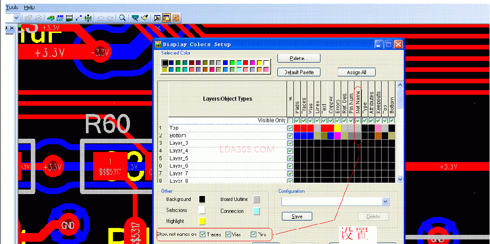
Task: Click the Assign All button
Action: (356, 72)
